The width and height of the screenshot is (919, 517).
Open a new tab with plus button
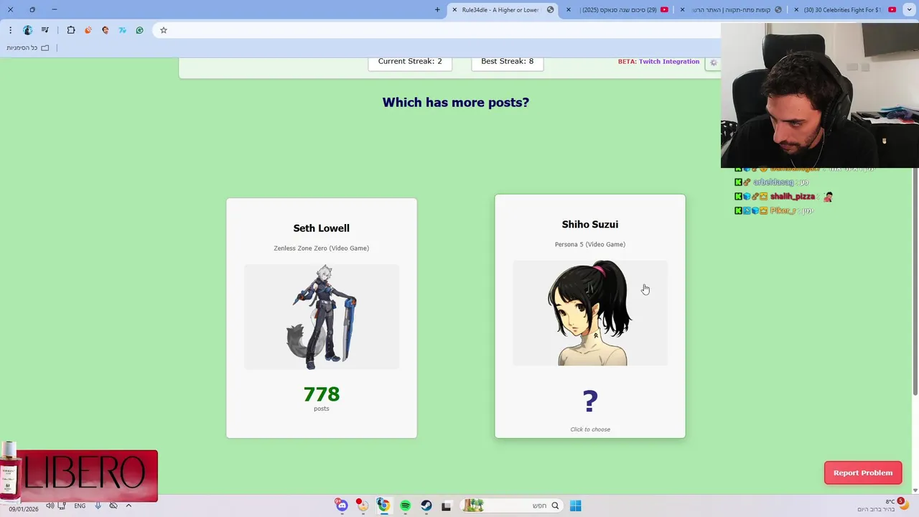point(437,9)
